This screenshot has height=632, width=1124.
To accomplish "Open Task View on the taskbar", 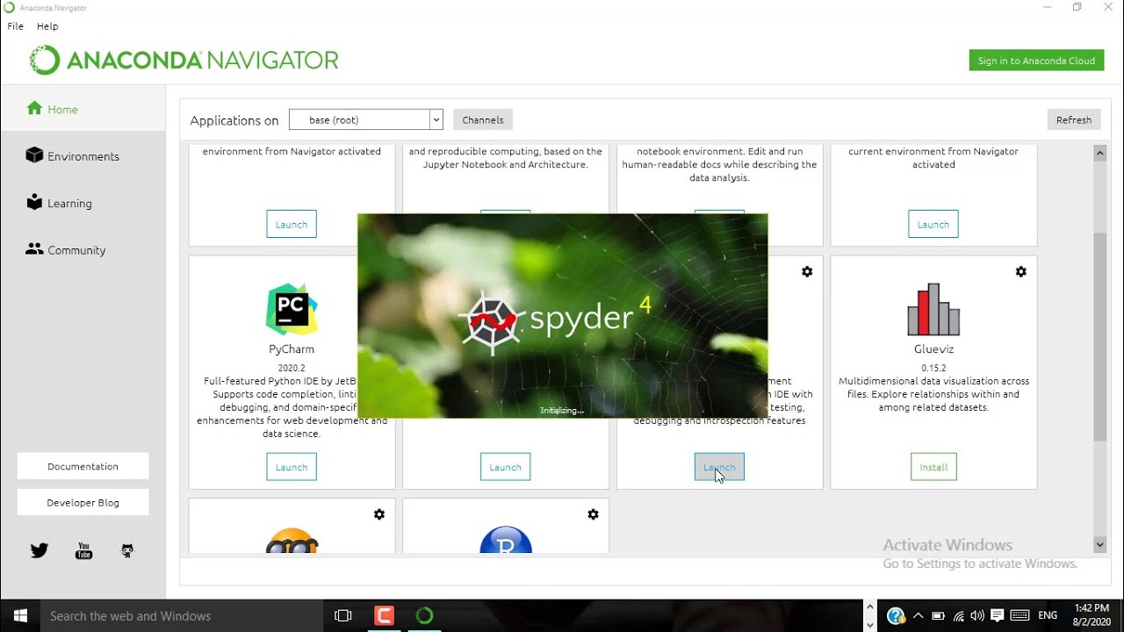I will pos(343,616).
